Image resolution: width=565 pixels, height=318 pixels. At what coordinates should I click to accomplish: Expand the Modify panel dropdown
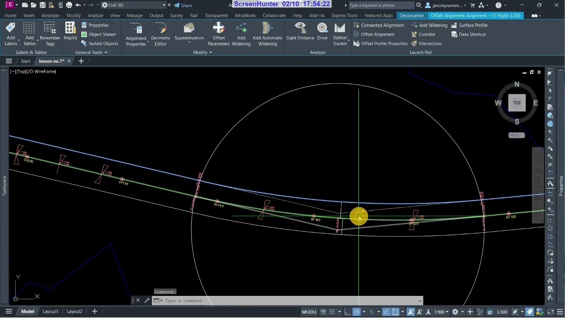click(x=203, y=52)
